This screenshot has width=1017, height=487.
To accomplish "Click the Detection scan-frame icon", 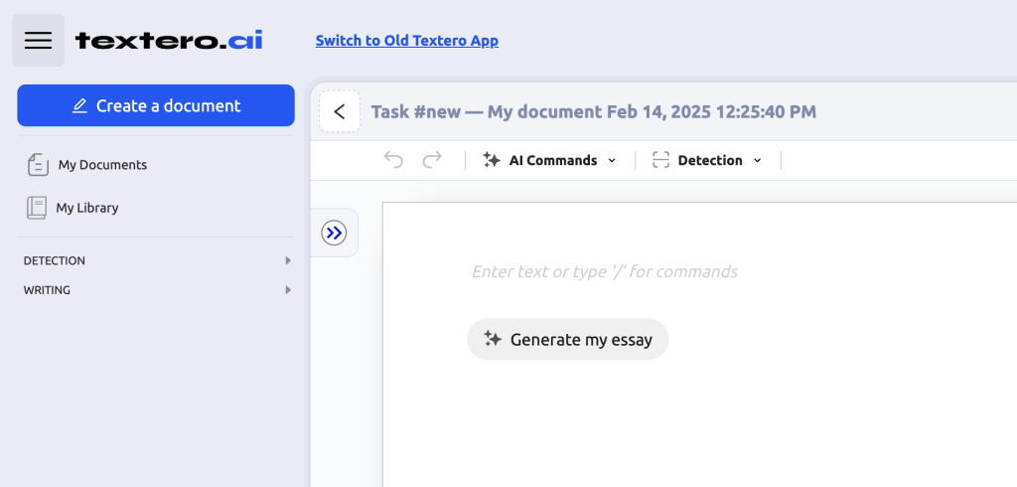I will (660, 160).
